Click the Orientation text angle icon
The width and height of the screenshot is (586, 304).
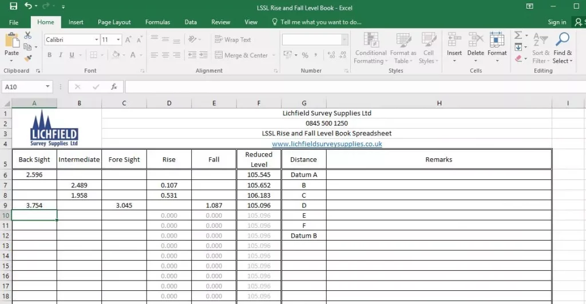(192, 39)
